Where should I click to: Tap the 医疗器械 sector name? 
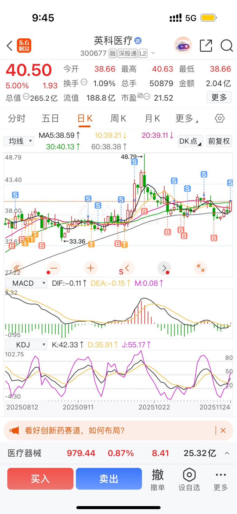(x=24, y=453)
